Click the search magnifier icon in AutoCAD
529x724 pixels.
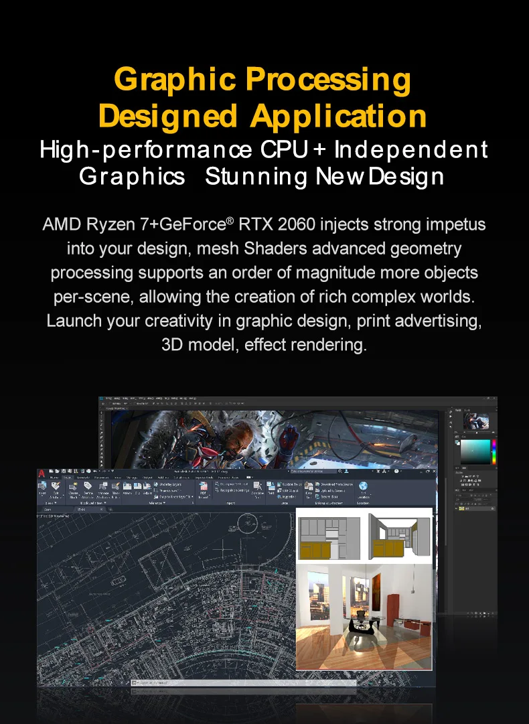[339, 471]
